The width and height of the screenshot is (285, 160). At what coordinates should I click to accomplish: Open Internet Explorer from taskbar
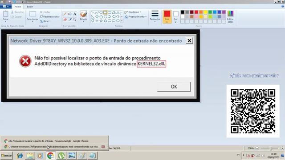pyautogui.click(x=20, y=156)
